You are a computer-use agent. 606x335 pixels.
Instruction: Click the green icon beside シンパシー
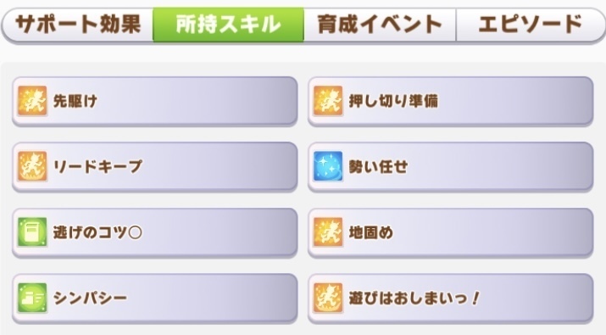point(32,298)
